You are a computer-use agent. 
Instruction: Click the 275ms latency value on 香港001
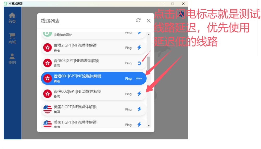(x=139, y=78)
